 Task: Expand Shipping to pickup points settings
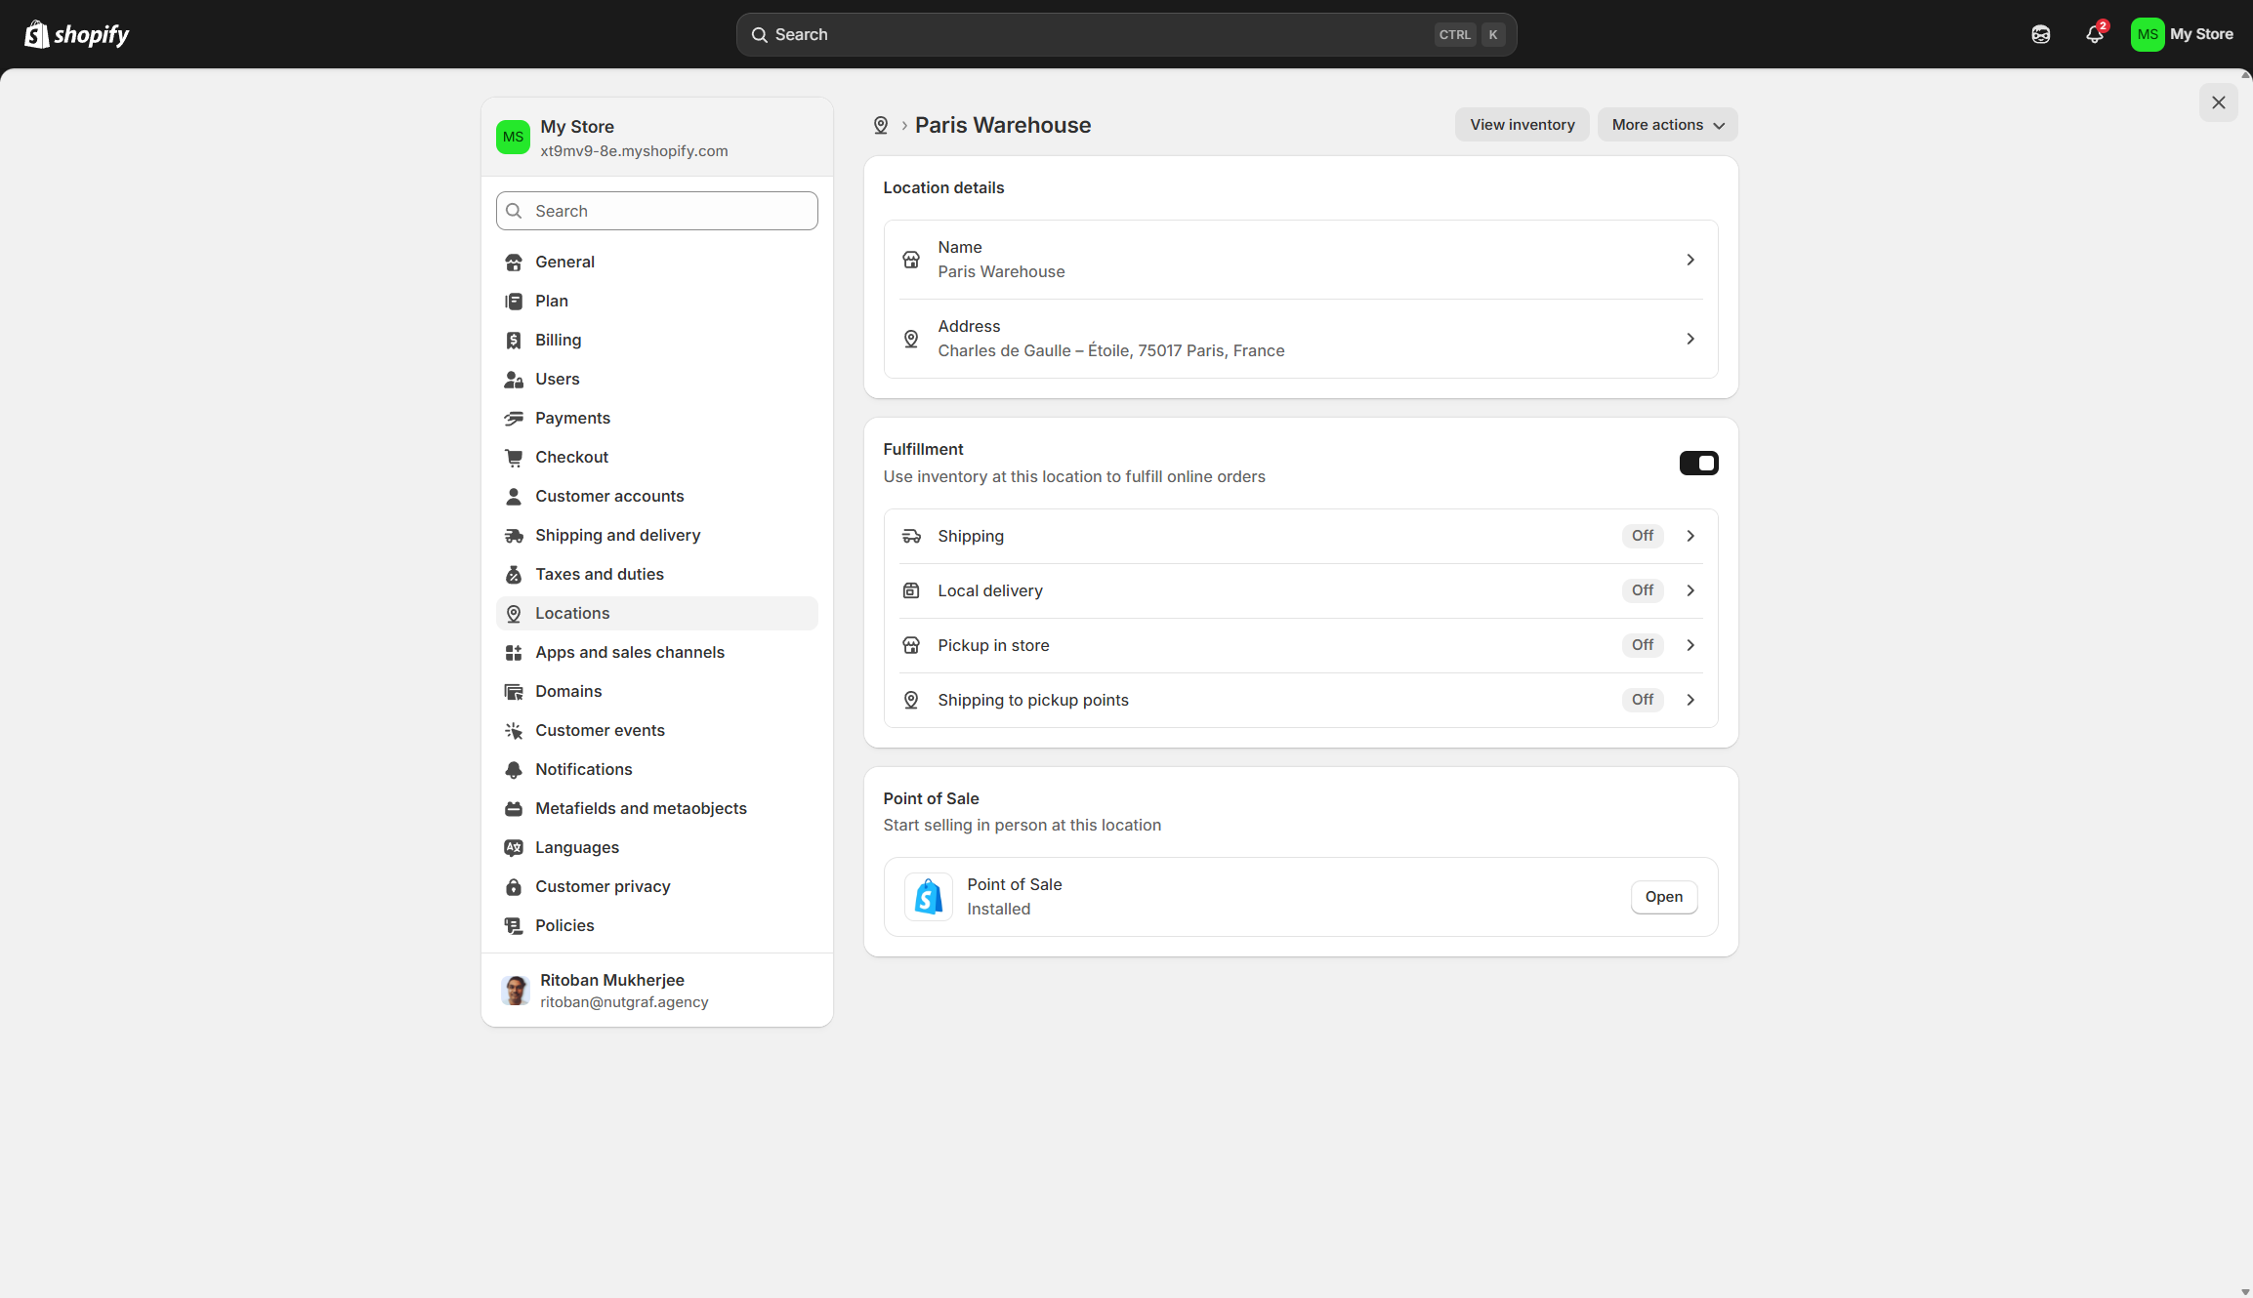click(1690, 700)
